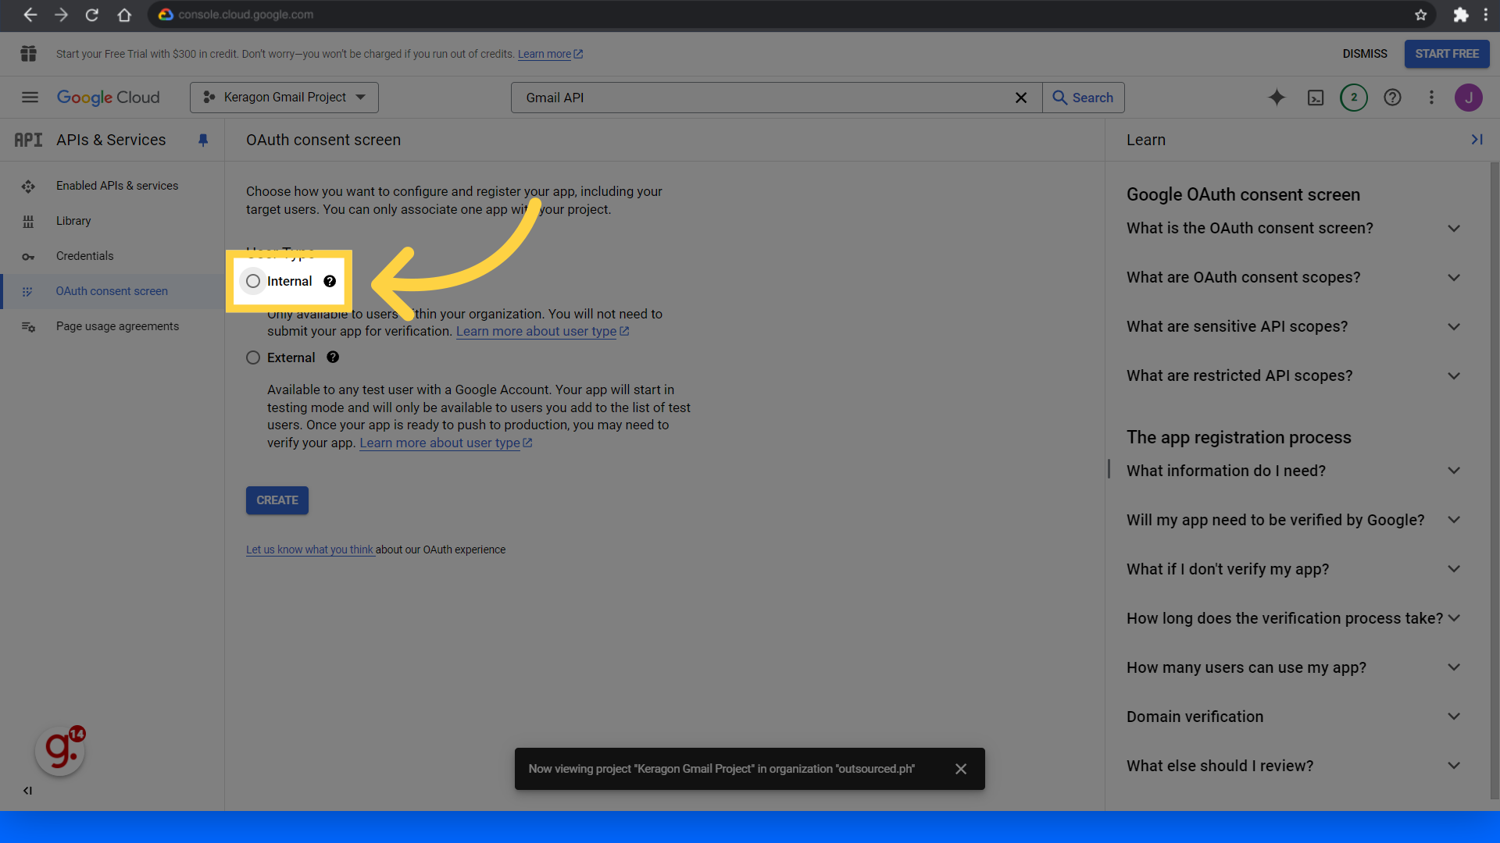1500x843 pixels.
Task: Click the Google Cloud logo
Action: click(x=108, y=98)
